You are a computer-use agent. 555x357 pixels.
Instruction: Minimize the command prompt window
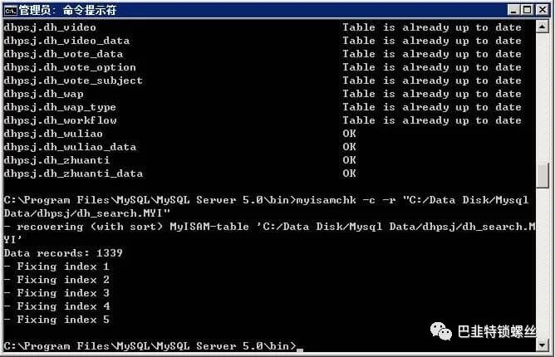point(513,10)
